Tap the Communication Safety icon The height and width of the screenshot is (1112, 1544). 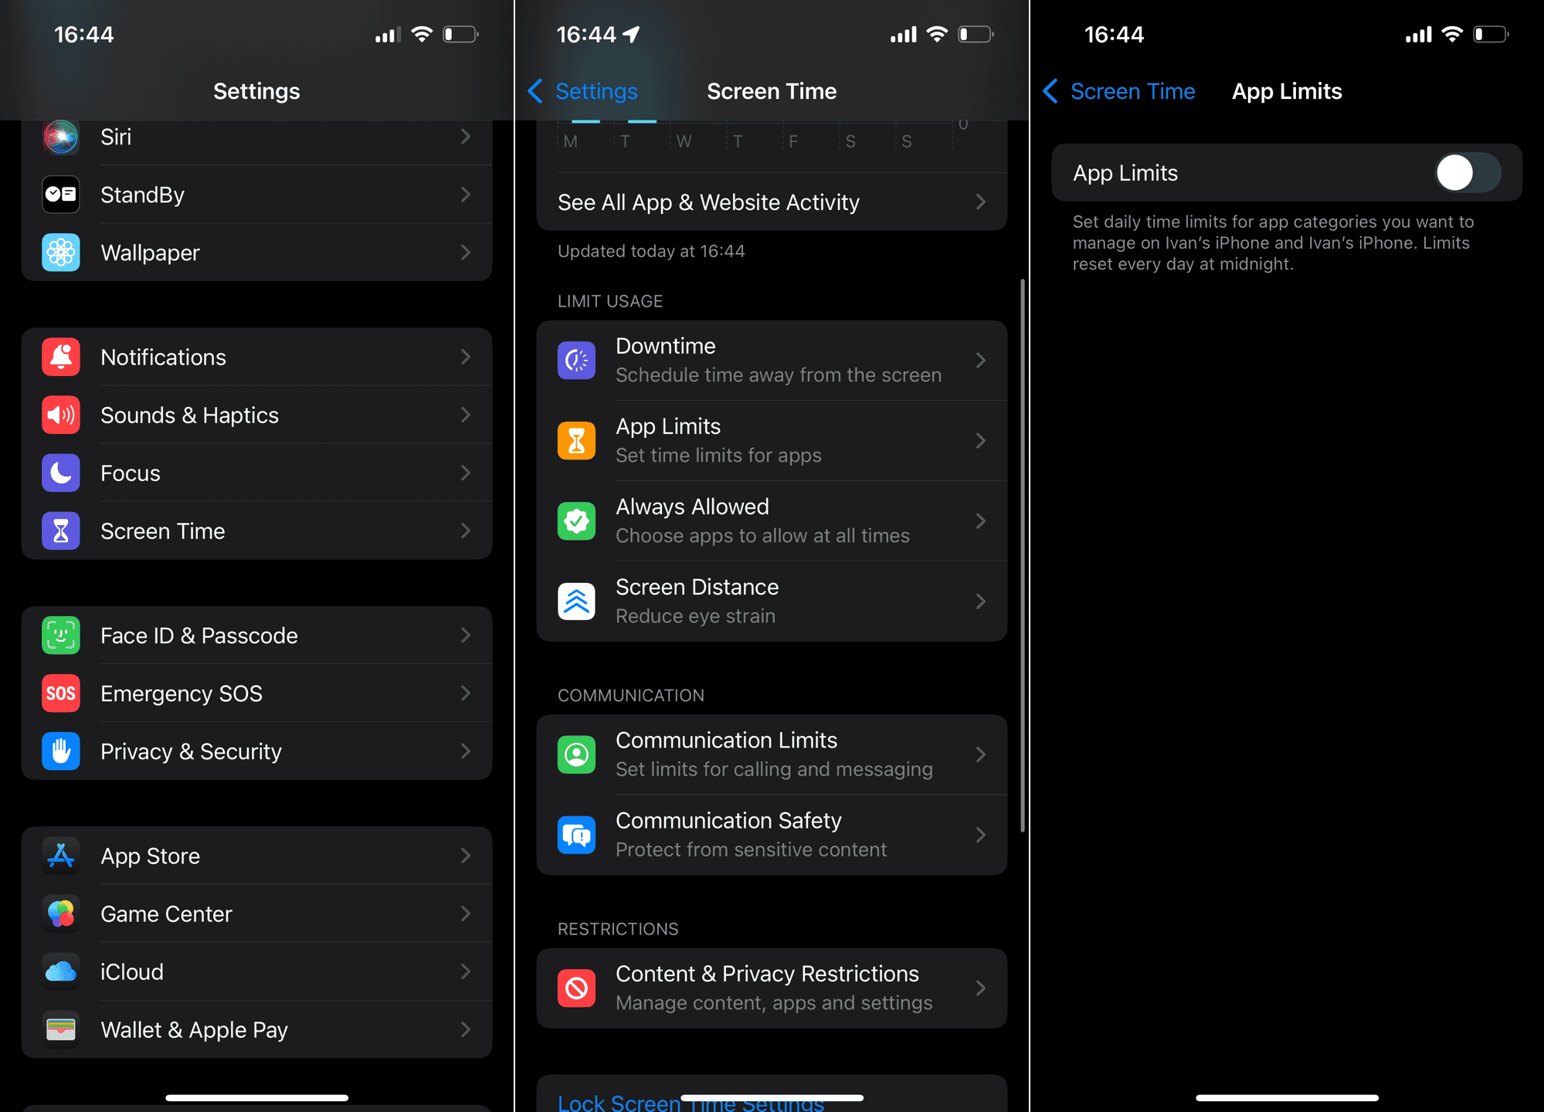(x=577, y=832)
